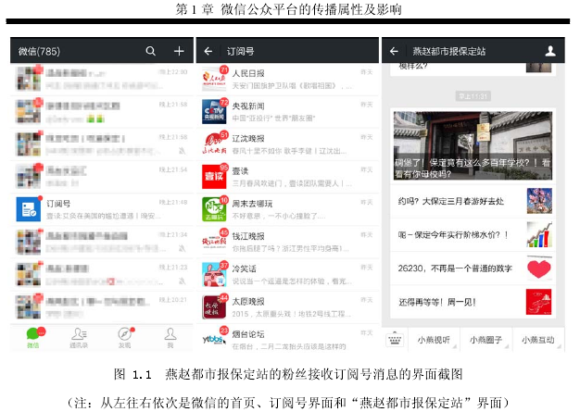
Task: Switch to the 我 profile tab
Action: pos(170,338)
